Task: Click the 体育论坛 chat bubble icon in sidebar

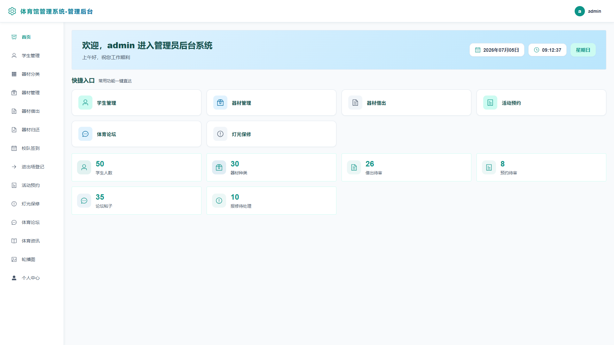Action: (x=14, y=222)
